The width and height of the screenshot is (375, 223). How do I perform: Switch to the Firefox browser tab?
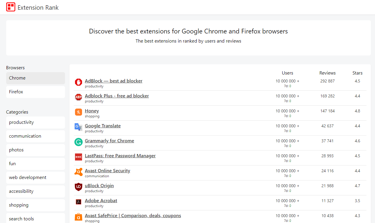coord(35,92)
